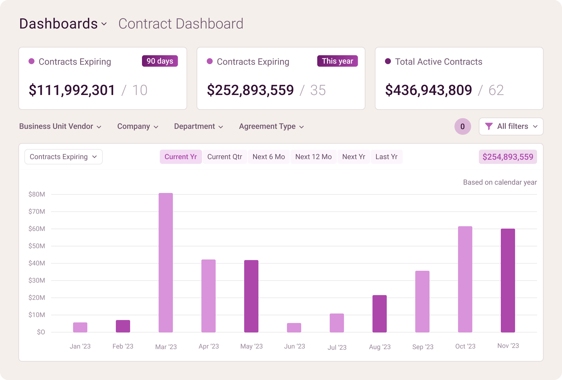Image resolution: width=562 pixels, height=380 pixels.
Task: Switch to the Last Yr tab
Action: point(386,157)
